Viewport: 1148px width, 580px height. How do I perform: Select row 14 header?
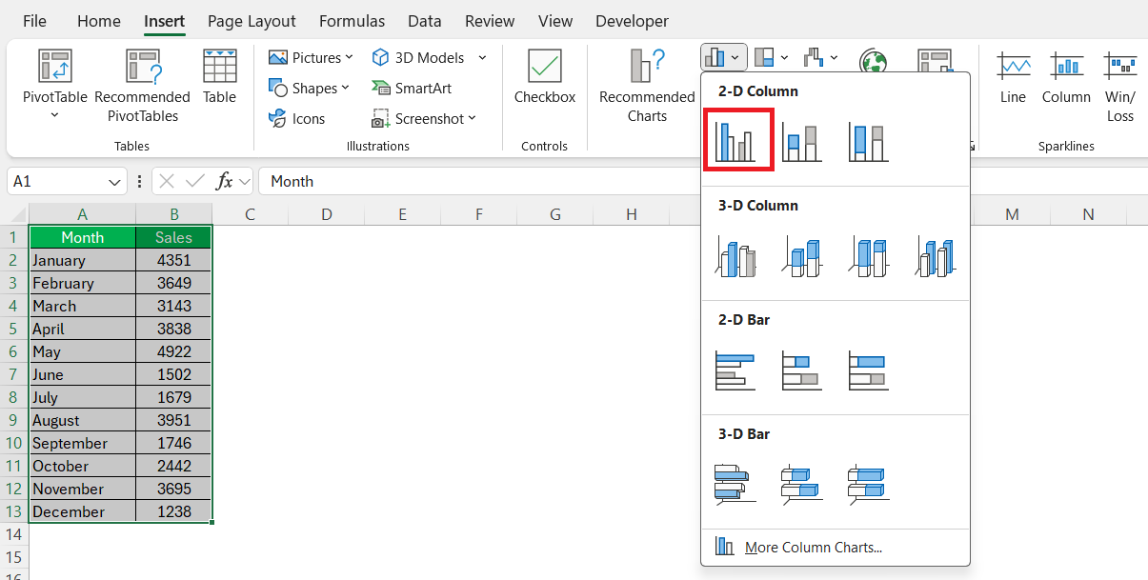13,534
